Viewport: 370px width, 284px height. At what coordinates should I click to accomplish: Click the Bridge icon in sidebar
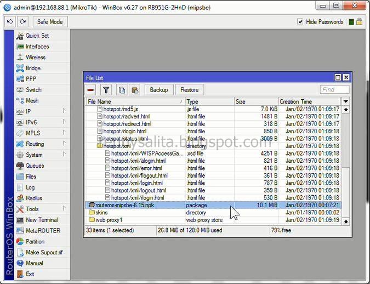[x=20, y=68]
